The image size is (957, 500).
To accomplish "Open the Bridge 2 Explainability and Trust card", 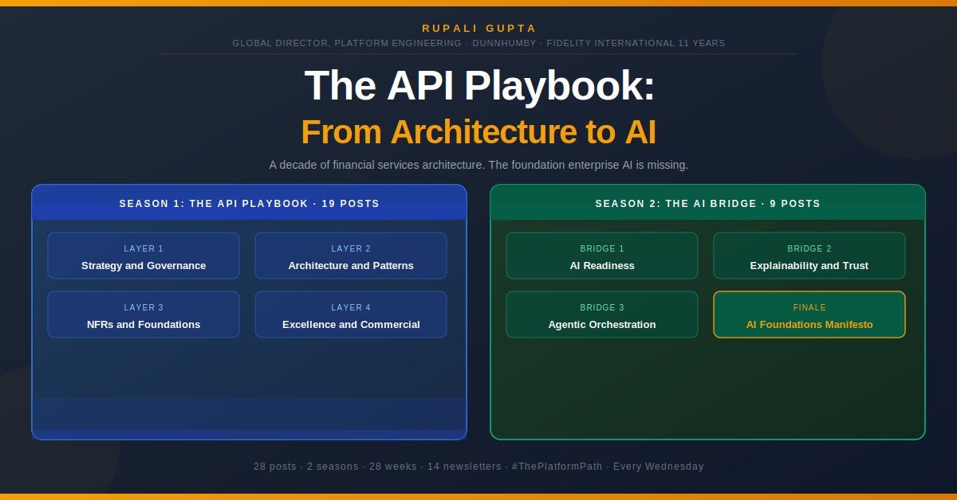I will [x=809, y=256].
